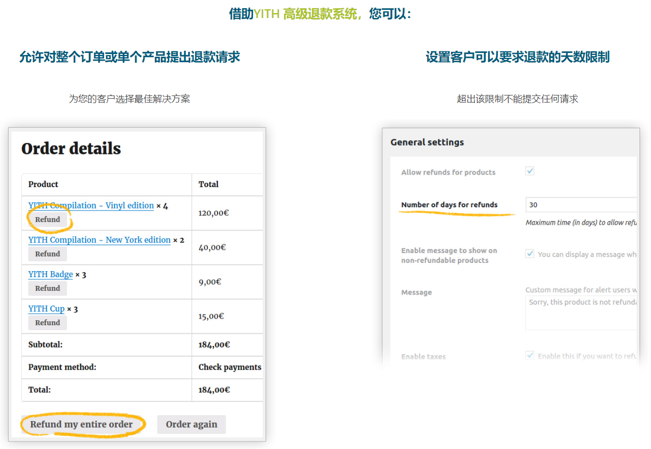Click the Product column header
Viewport: 651px width, 449px height.
[x=43, y=184]
